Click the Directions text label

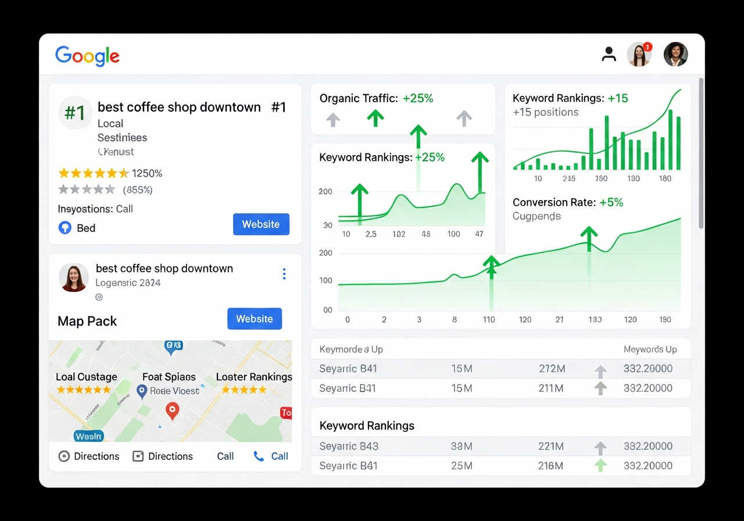[x=96, y=456]
